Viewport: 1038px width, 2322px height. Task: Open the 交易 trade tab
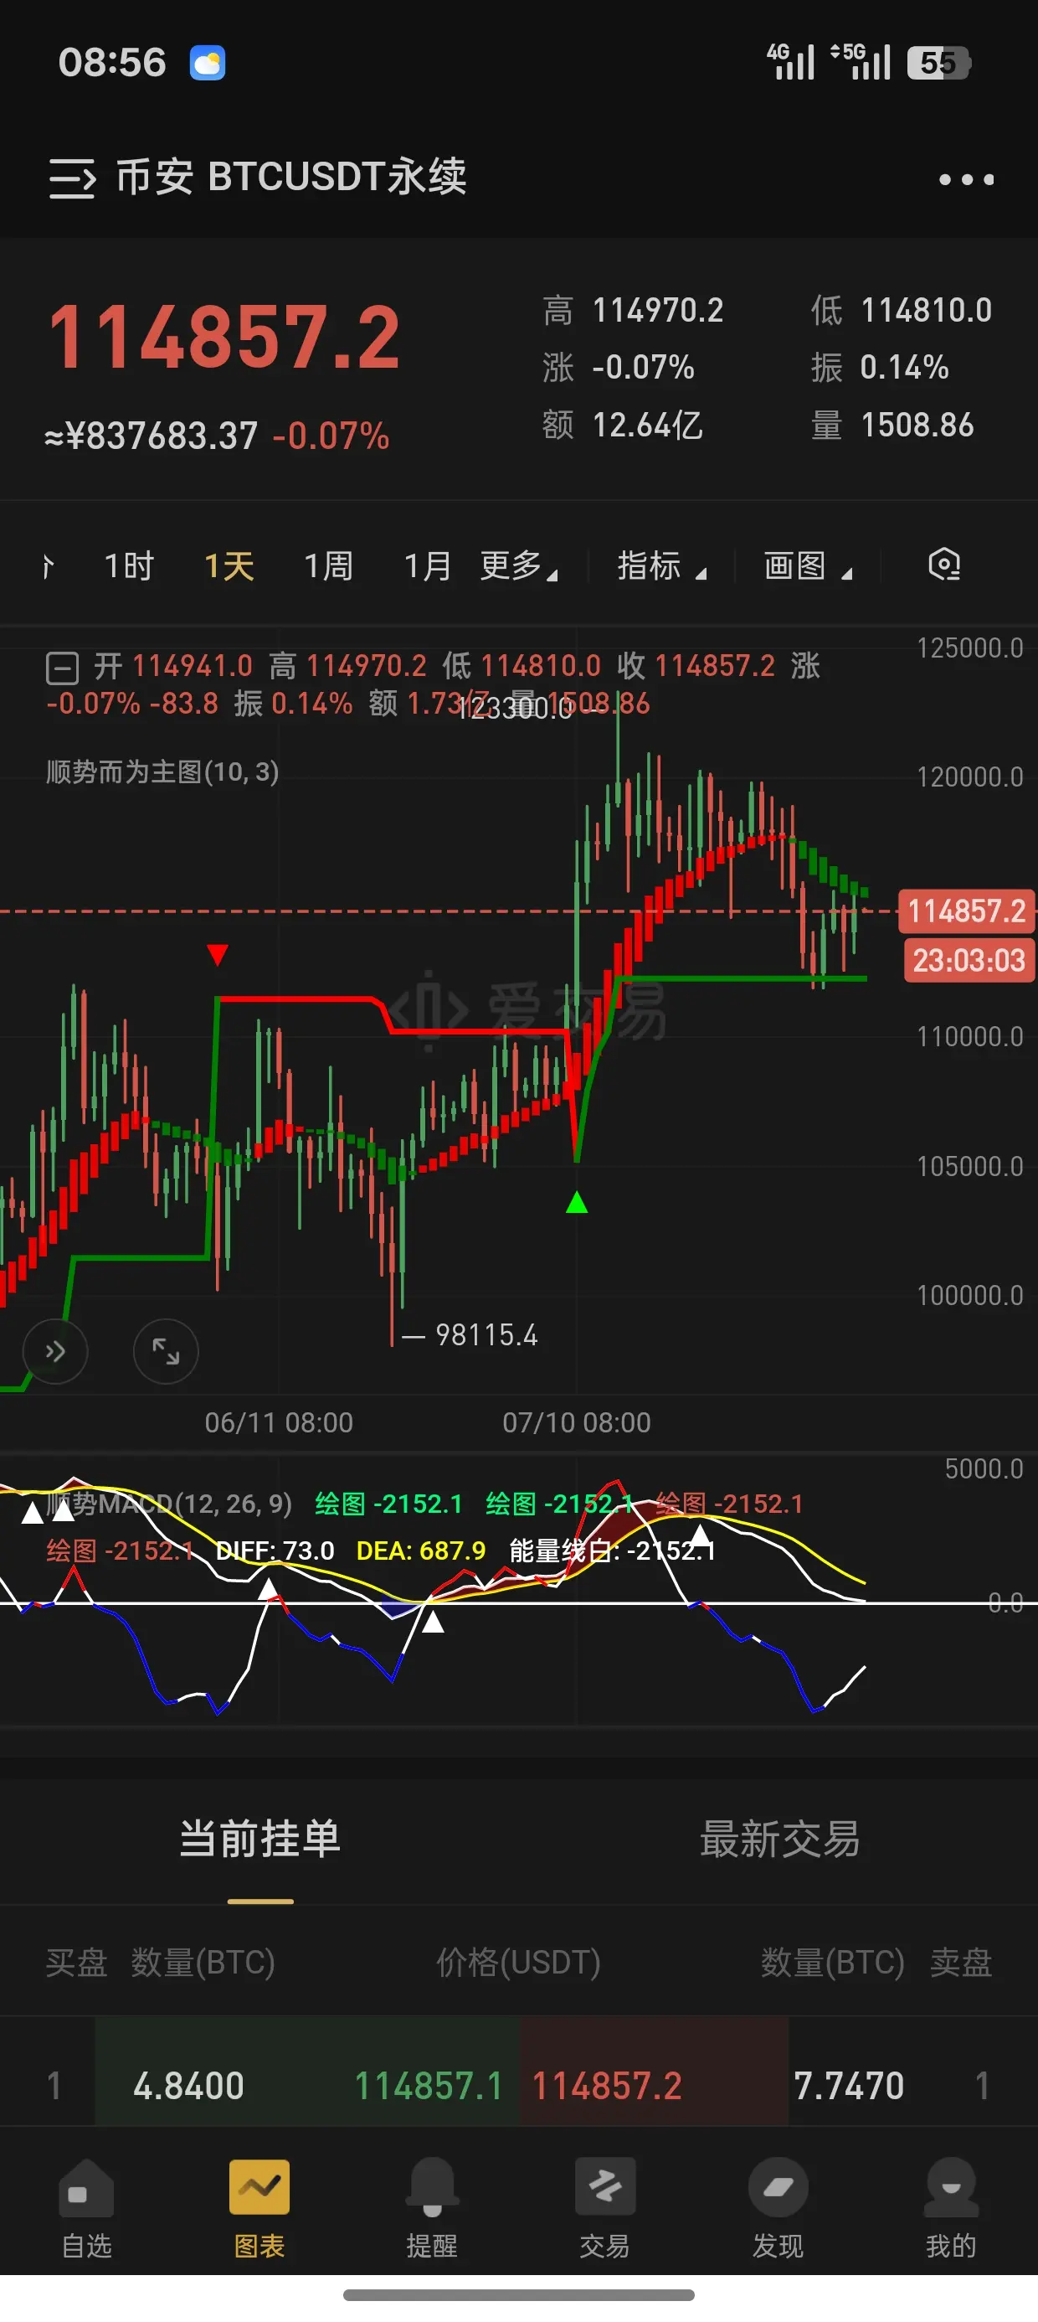click(604, 2208)
